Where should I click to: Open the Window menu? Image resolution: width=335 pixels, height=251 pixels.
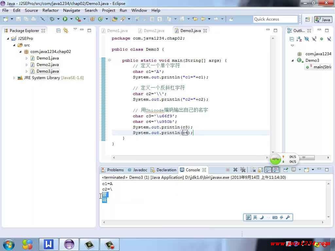(x=139, y=10)
